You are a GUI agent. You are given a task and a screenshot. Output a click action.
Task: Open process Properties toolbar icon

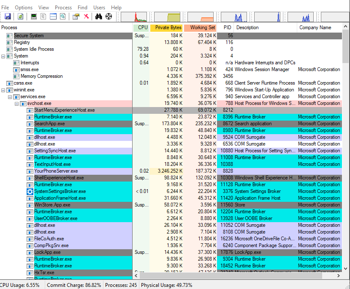tap(76, 17)
